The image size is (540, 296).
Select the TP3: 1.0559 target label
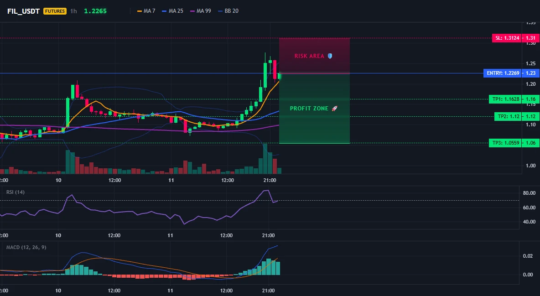click(505, 143)
